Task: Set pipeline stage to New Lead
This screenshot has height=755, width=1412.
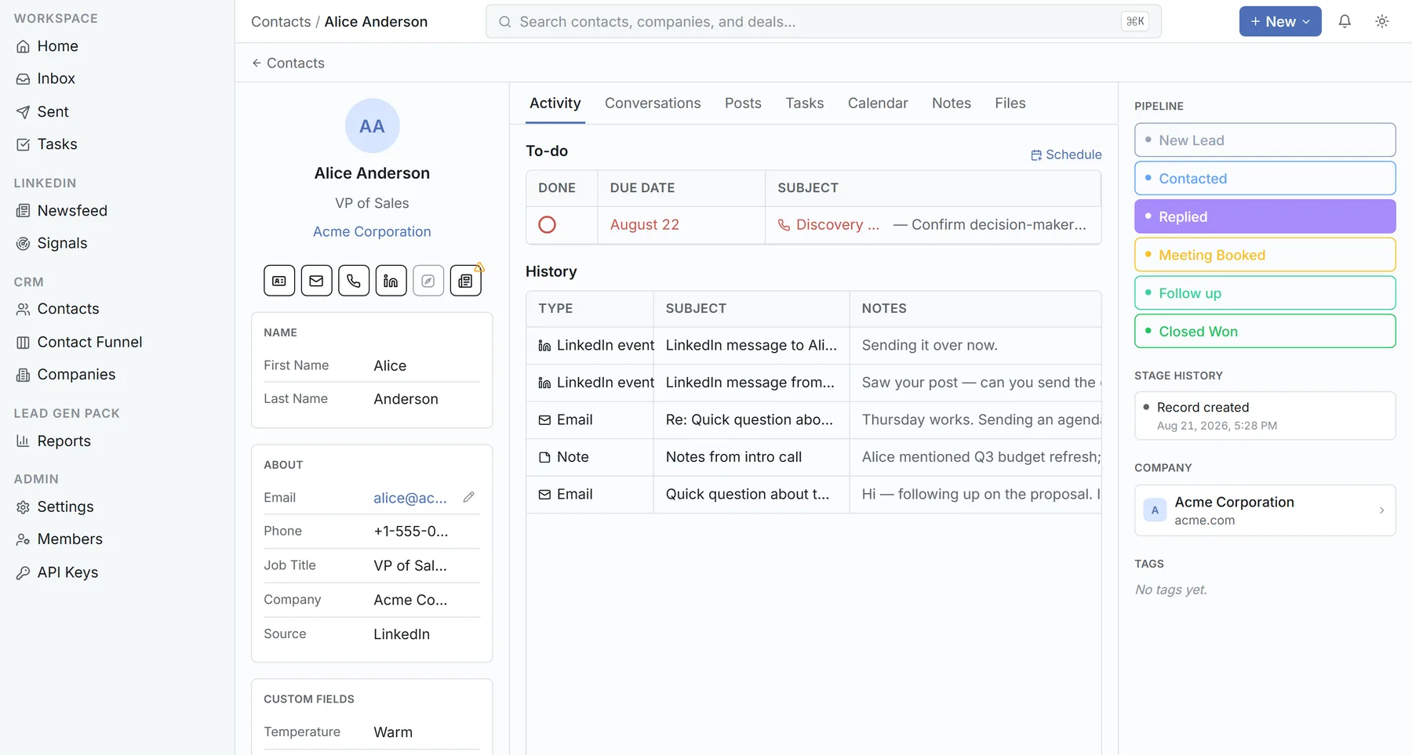Action: pyautogui.click(x=1265, y=140)
